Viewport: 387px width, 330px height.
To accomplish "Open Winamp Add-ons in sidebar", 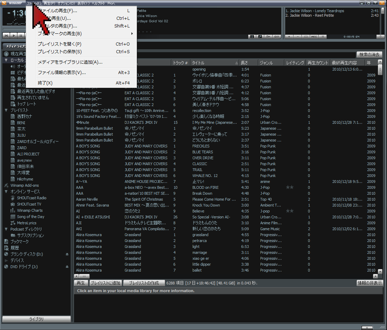I will (24, 185).
